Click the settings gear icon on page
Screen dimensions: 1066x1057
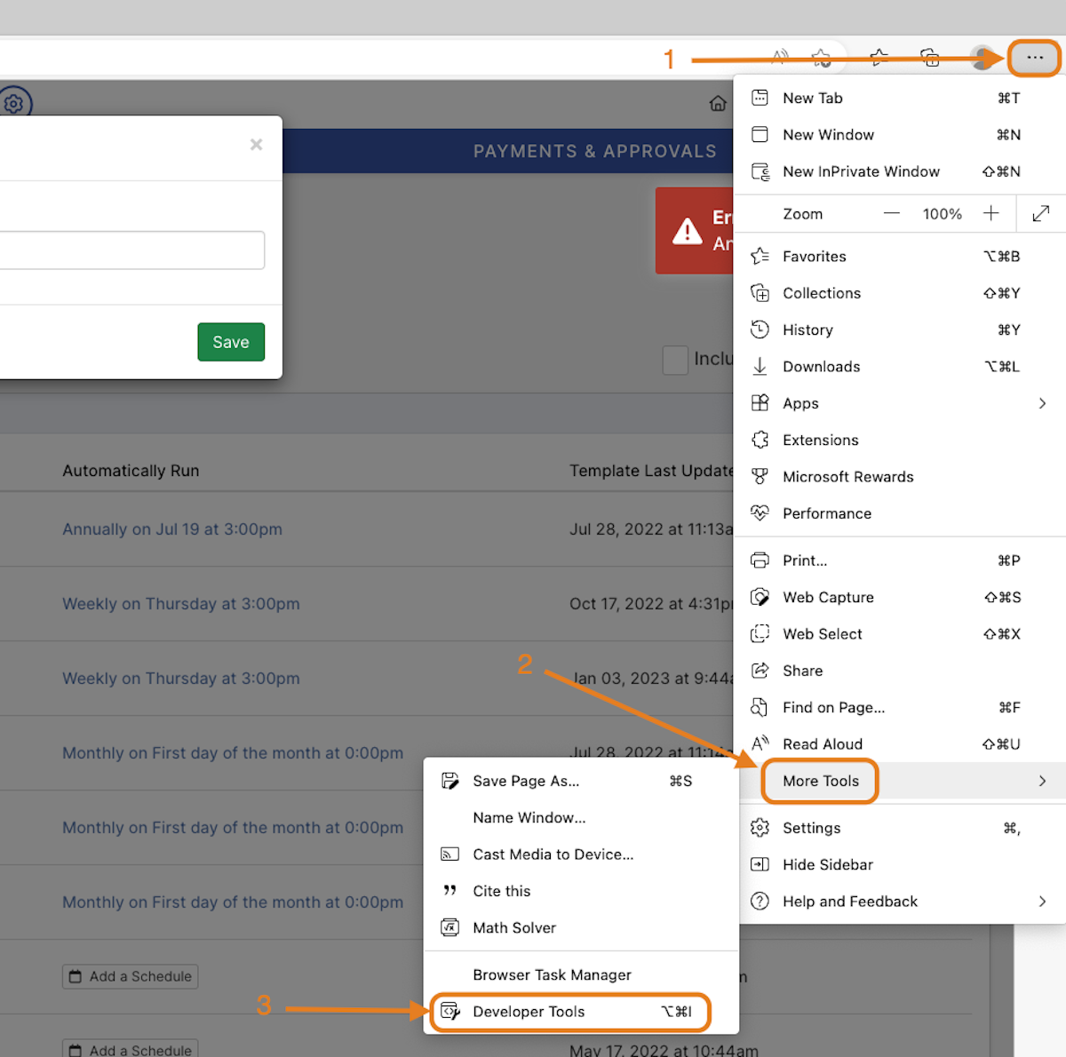[13, 104]
